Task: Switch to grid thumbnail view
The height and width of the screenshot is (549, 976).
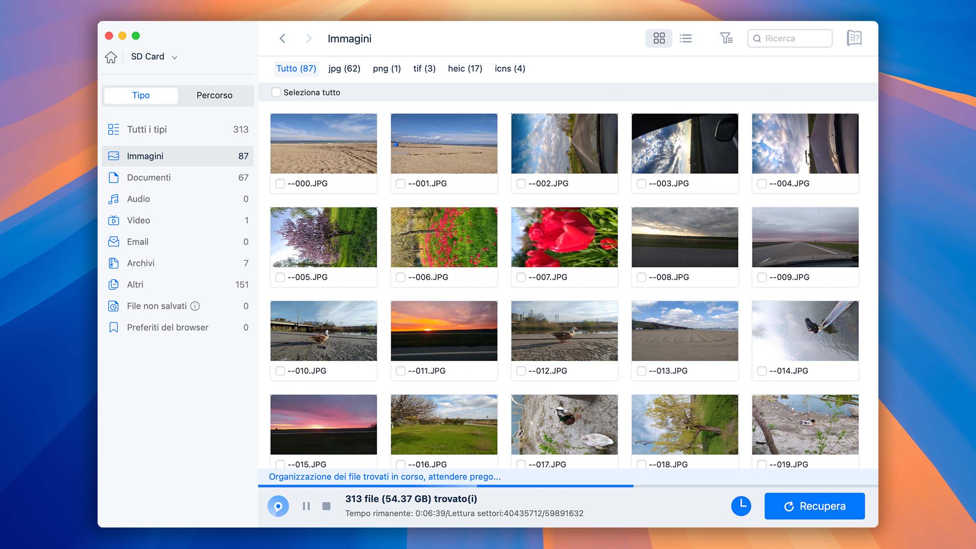Action: [x=659, y=38]
